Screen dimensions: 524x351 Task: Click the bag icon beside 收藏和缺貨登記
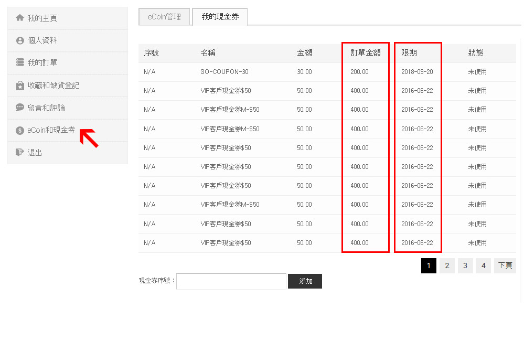(x=20, y=86)
